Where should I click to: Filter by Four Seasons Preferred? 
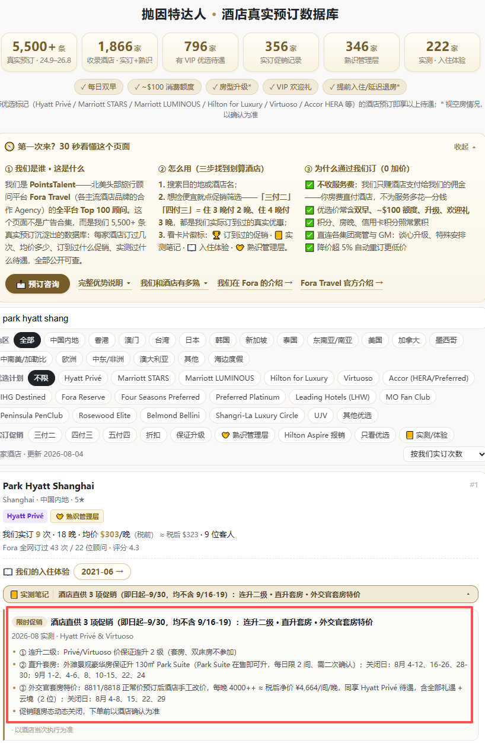pos(161,397)
